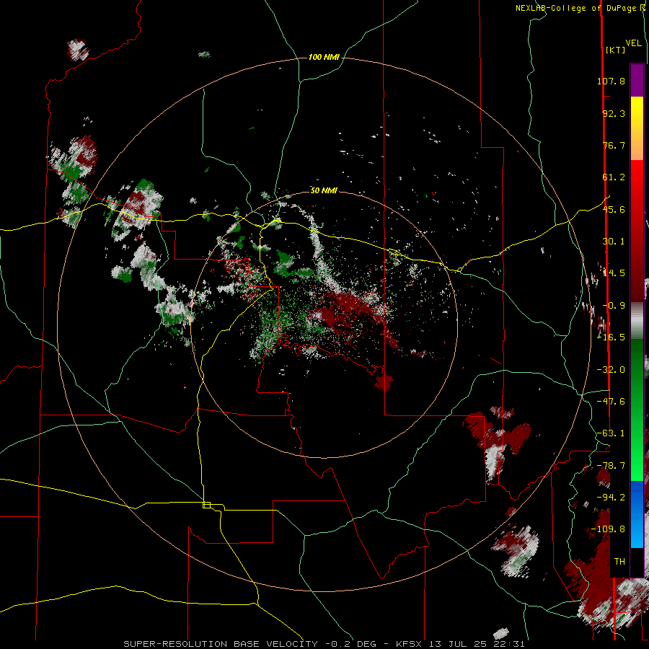
Task: Click the TH label on legend
Action: [619, 561]
